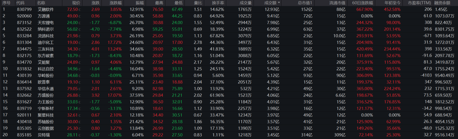
Task: Sort table by 涨跌幅 column header
Action: 115,3
